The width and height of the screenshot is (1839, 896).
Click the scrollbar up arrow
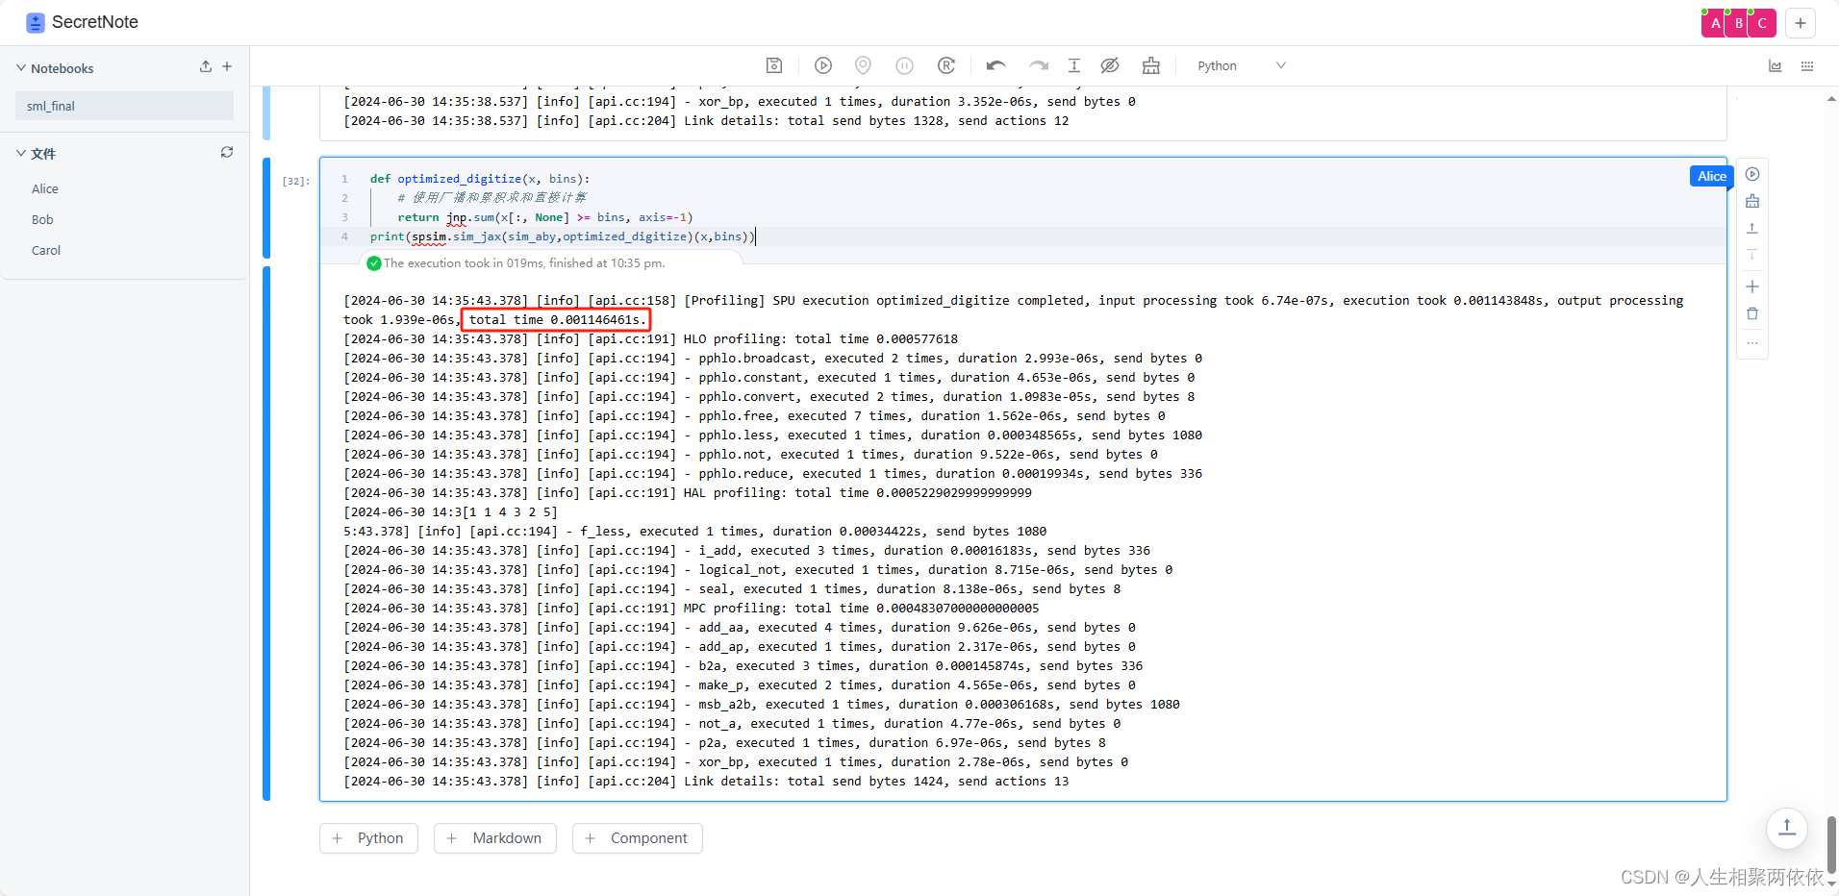(x=1831, y=98)
